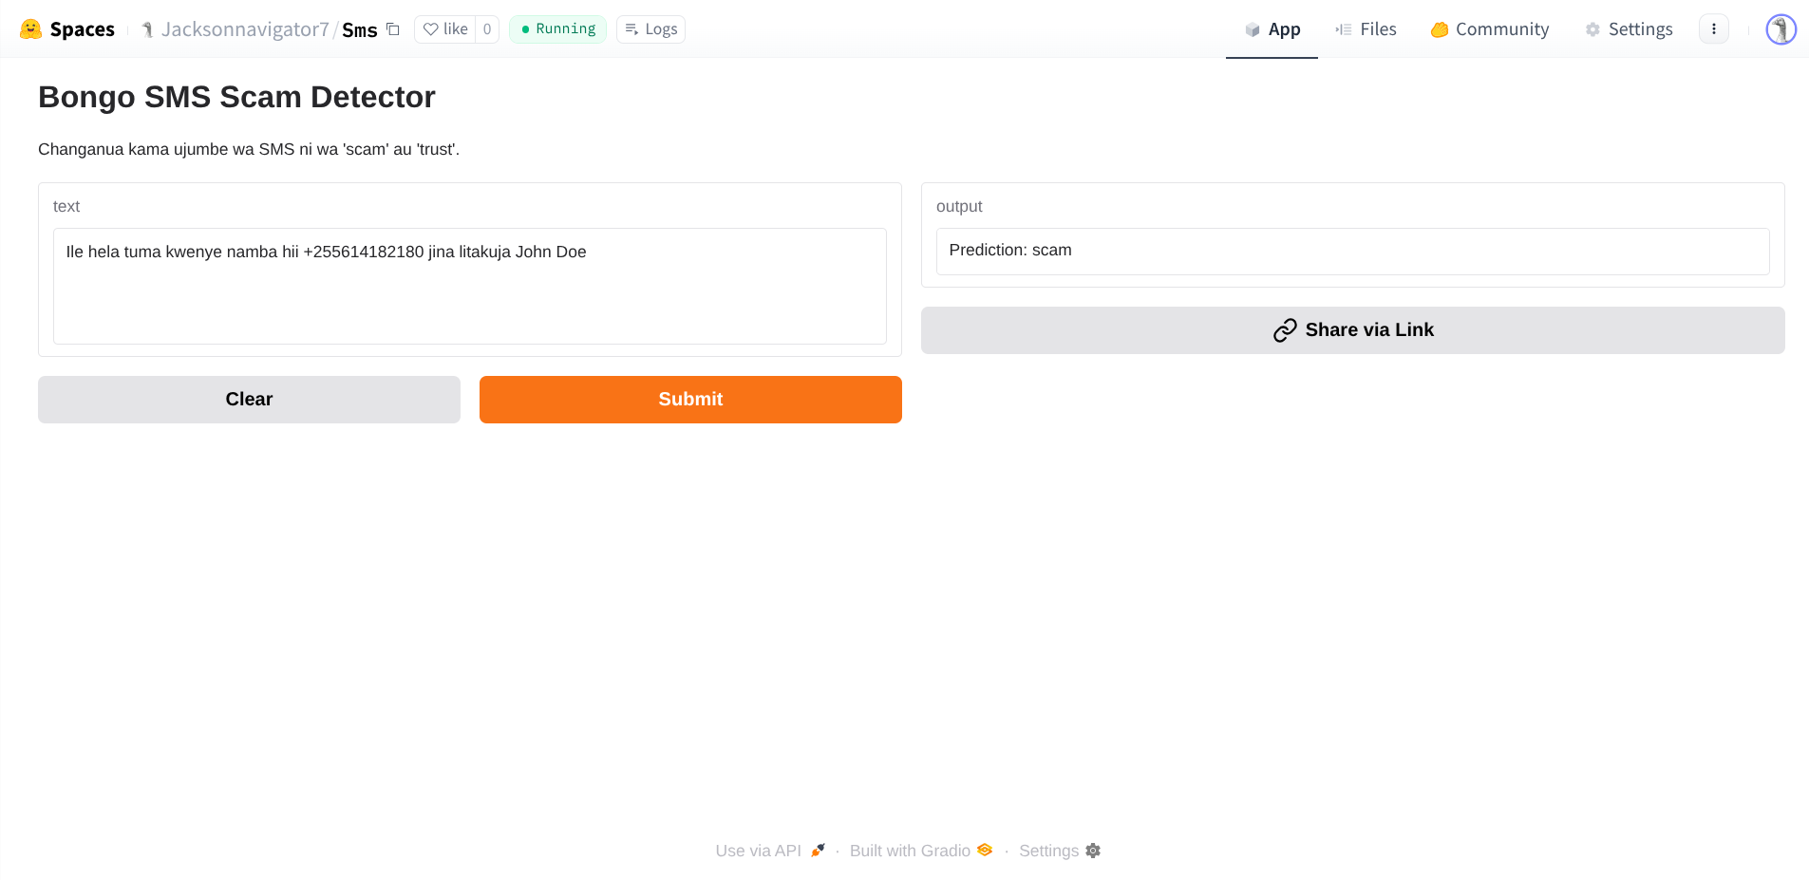Open the three-dot more options menu

1714,29
